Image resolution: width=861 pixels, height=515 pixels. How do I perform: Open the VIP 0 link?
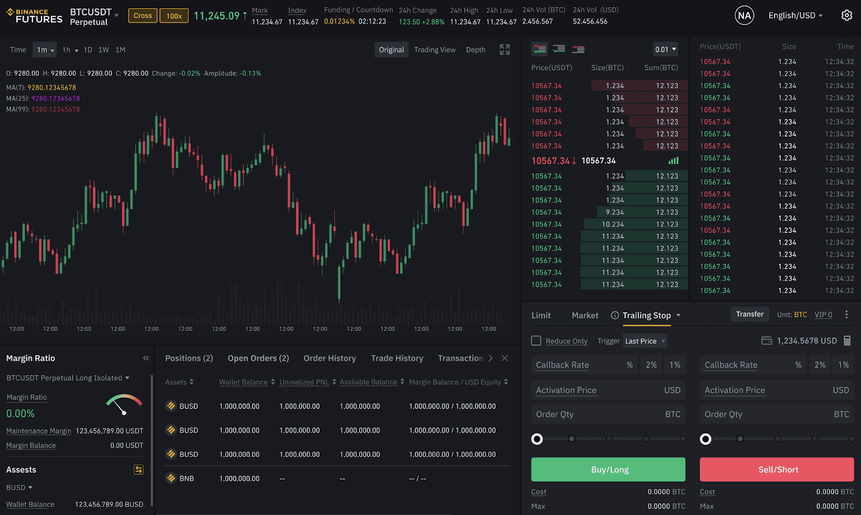click(x=823, y=315)
